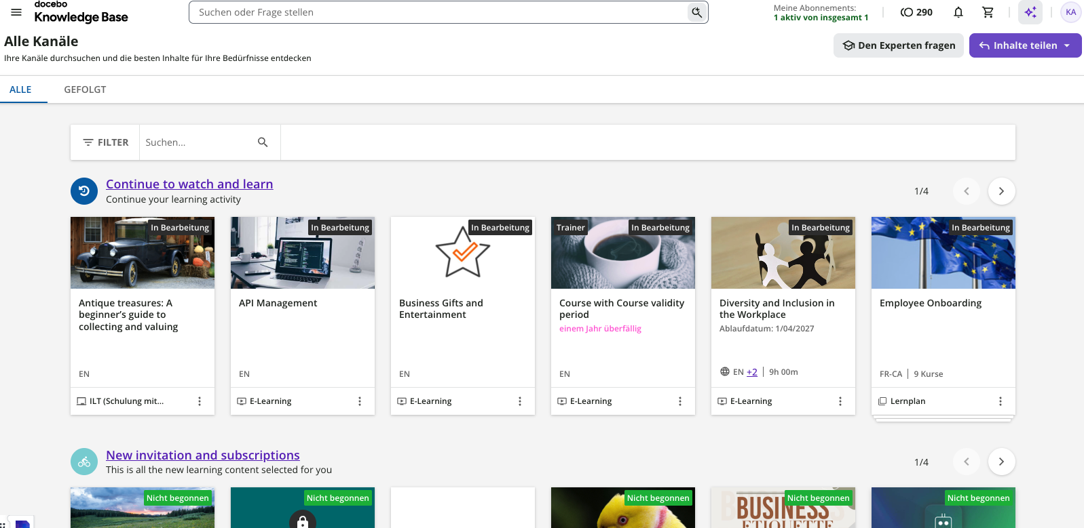The width and height of the screenshot is (1084, 528).
Task: Go to next page of Continue to watch
Action: tap(1001, 191)
